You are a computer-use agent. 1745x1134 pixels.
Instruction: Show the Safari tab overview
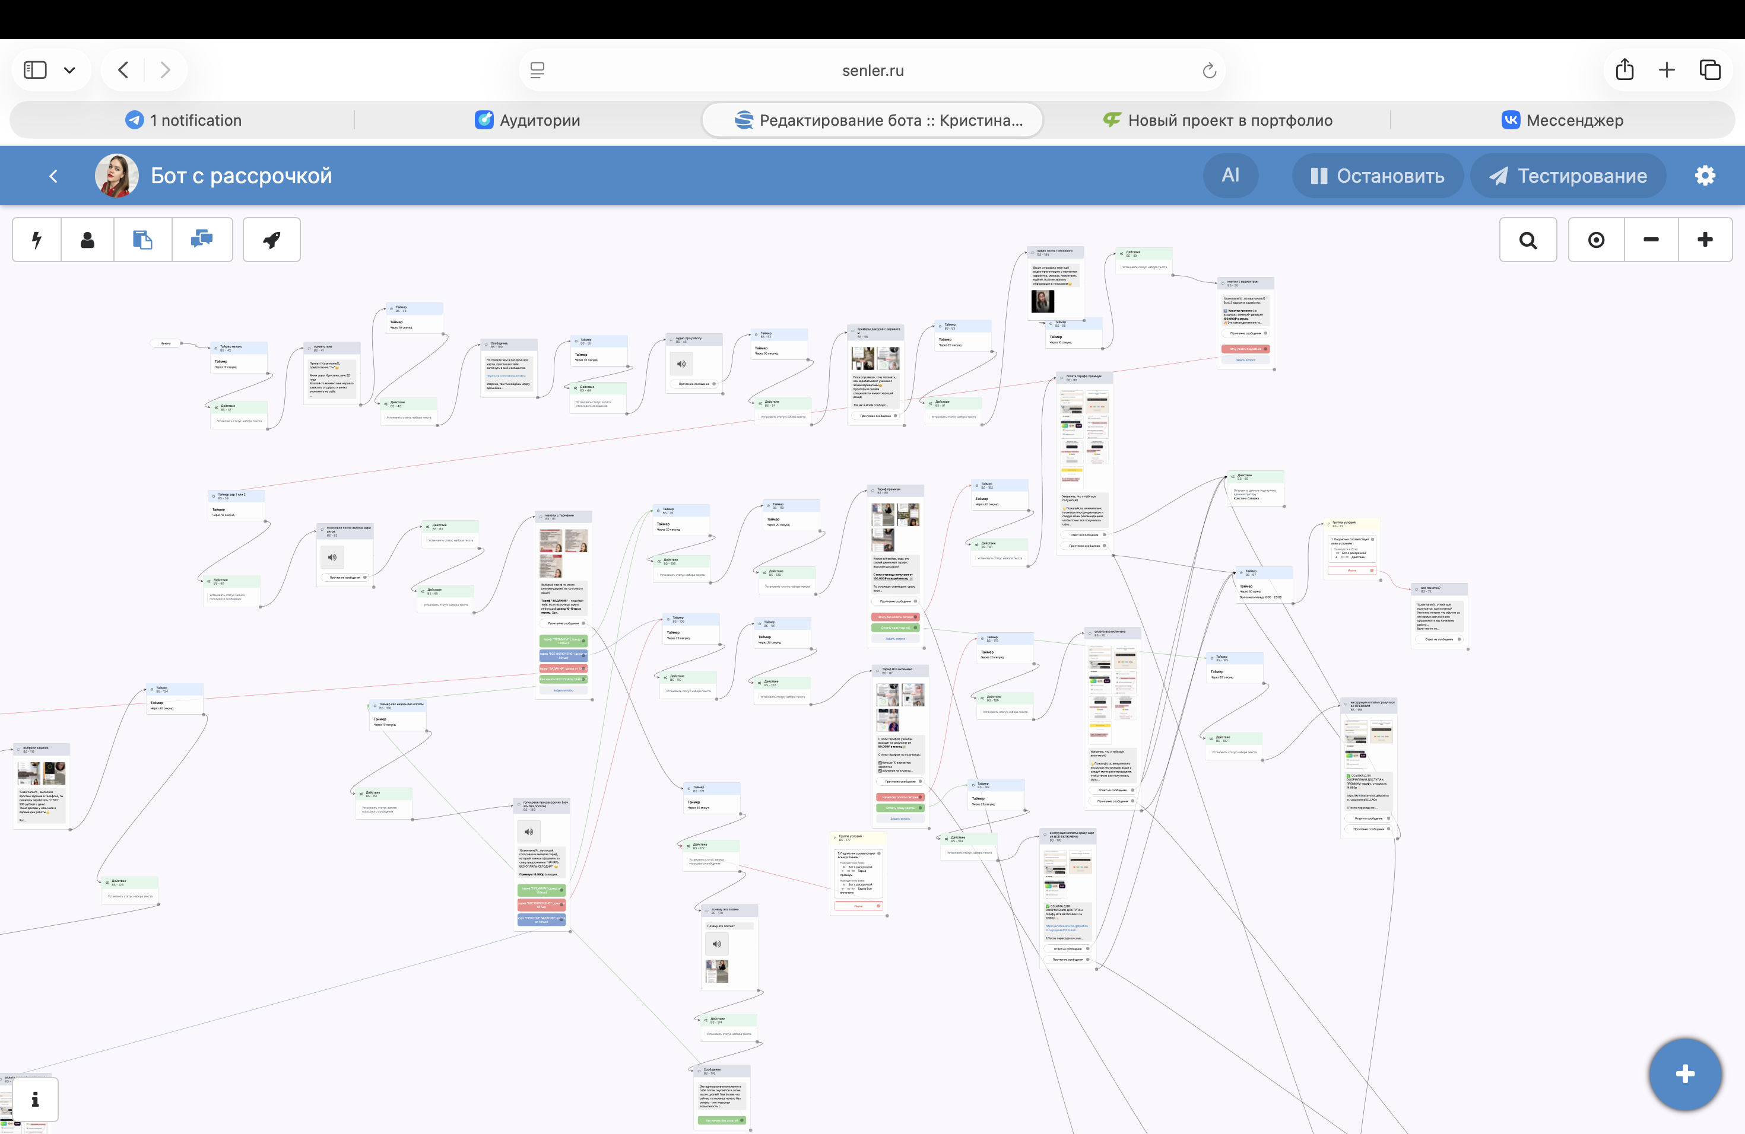click(1710, 69)
